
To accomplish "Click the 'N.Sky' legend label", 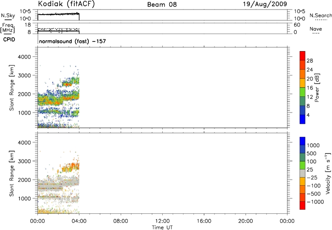I will pyautogui.click(x=8, y=15).
